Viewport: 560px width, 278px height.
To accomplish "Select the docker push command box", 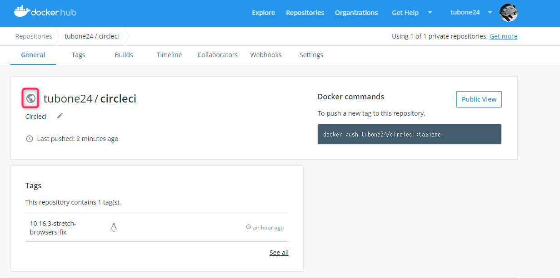I will pyautogui.click(x=409, y=134).
